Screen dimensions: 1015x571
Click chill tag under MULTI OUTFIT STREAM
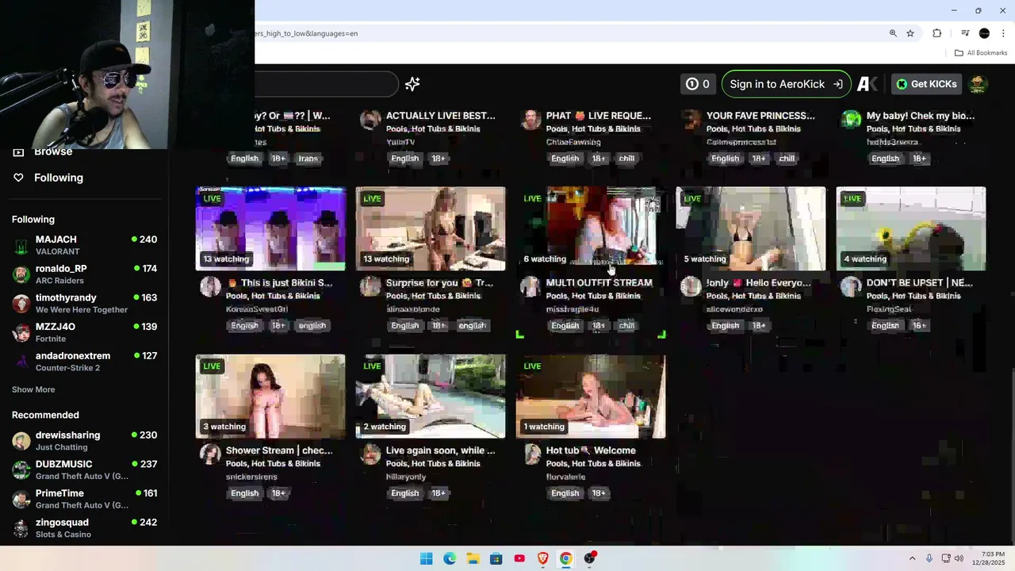pyautogui.click(x=626, y=326)
